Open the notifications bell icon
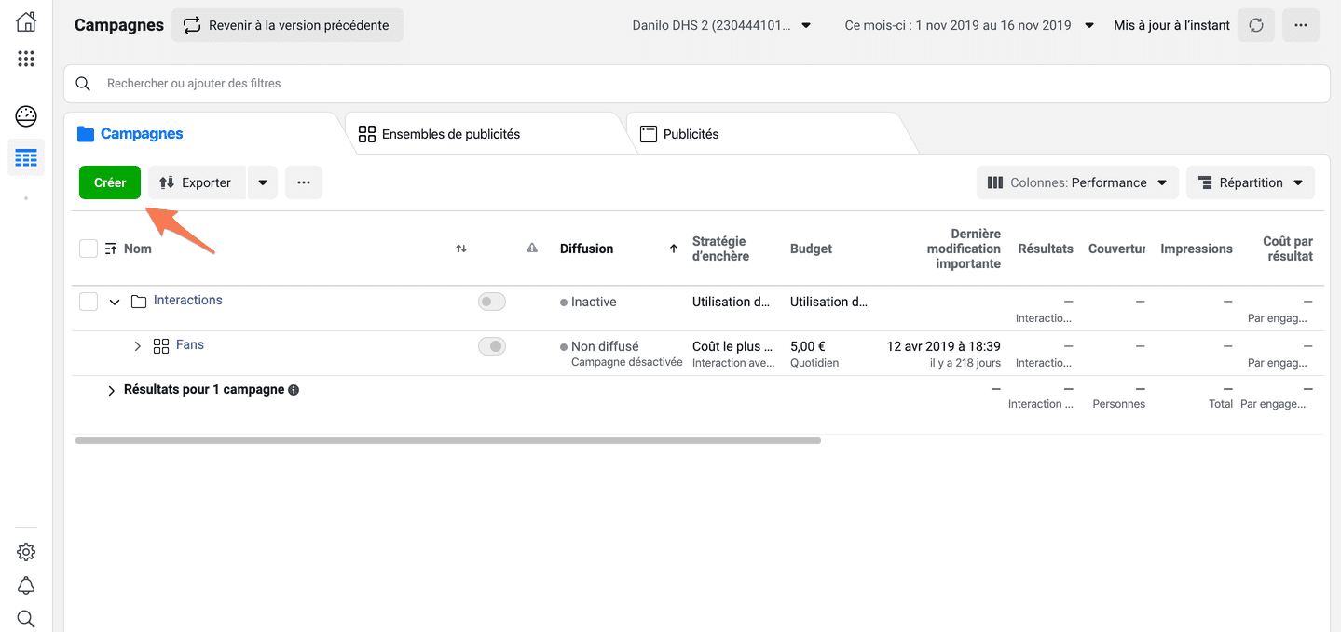1341x632 pixels. [x=26, y=585]
